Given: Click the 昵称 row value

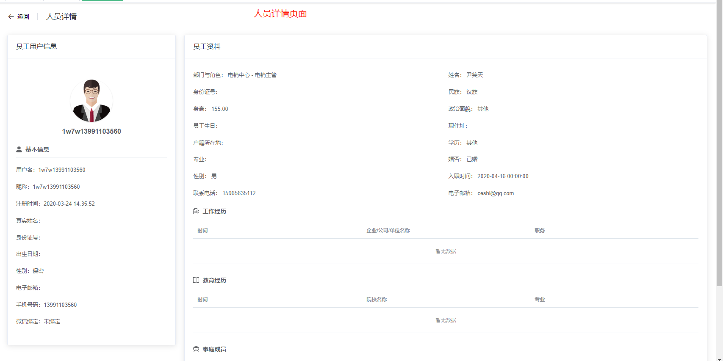Looking at the screenshot, I should coord(56,187).
